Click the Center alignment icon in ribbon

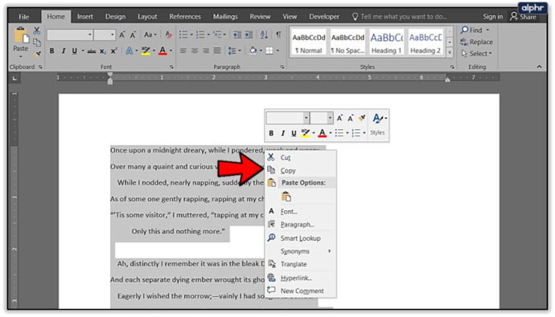click(x=195, y=51)
